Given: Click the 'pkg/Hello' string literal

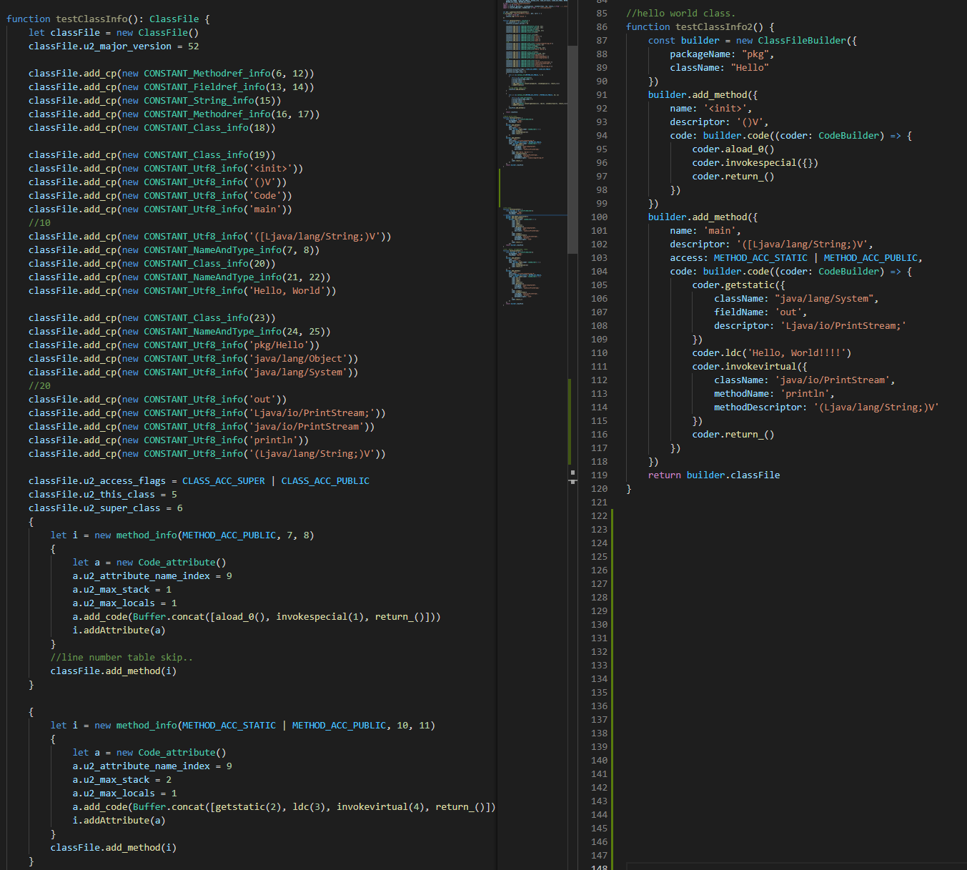Looking at the screenshot, I should [279, 345].
